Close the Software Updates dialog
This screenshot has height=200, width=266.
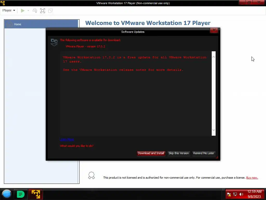(214, 30)
